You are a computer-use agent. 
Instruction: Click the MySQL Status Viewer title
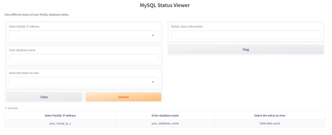pyautogui.click(x=165, y=5)
